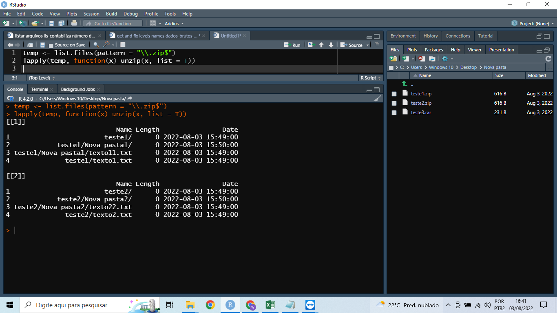Click the Desktop breadcrumb in path
This screenshot has height=313, width=557.
click(x=469, y=67)
